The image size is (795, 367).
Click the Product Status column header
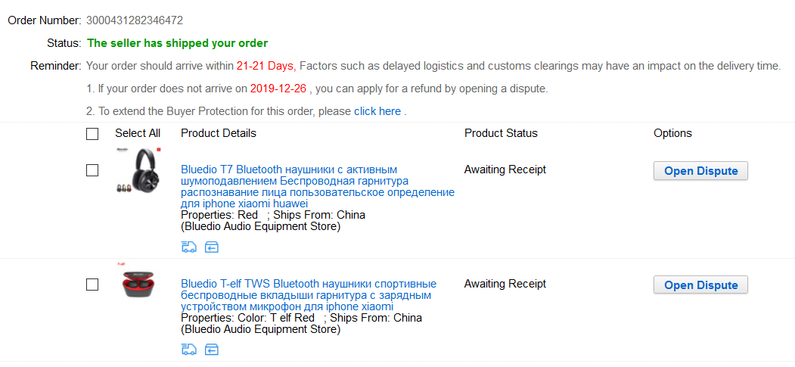coord(501,133)
